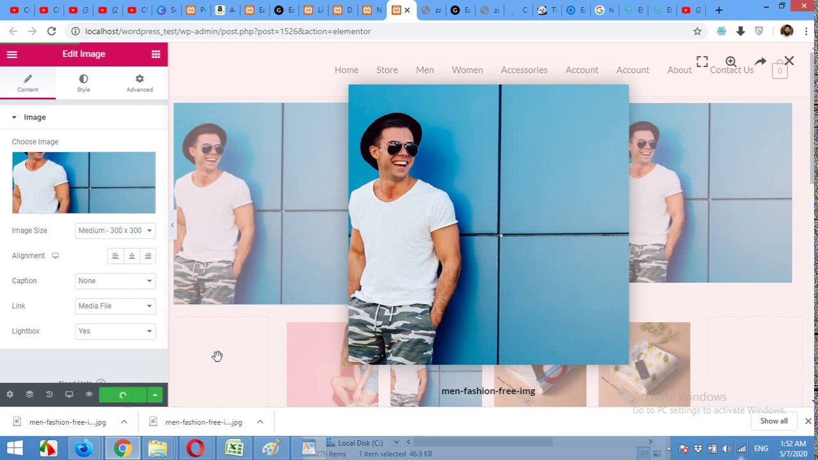Image resolution: width=818 pixels, height=460 pixels.
Task: Open Elementor page settings gear
Action: (10, 395)
